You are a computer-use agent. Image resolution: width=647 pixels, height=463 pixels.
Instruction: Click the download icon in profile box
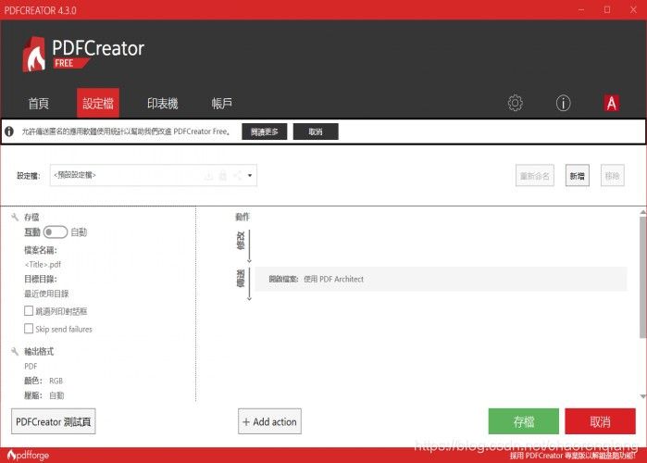(209, 175)
